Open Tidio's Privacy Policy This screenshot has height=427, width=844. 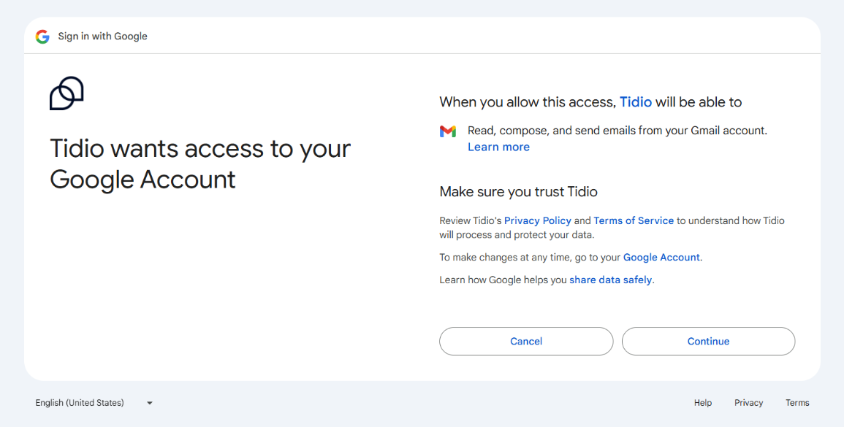point(538,220)
